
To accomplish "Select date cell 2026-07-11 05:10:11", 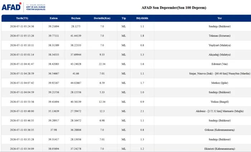I will coord(22,45).
